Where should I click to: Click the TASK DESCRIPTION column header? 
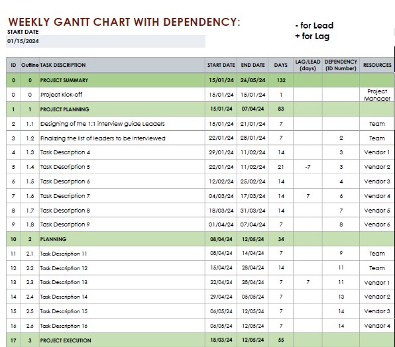(63, 65)
